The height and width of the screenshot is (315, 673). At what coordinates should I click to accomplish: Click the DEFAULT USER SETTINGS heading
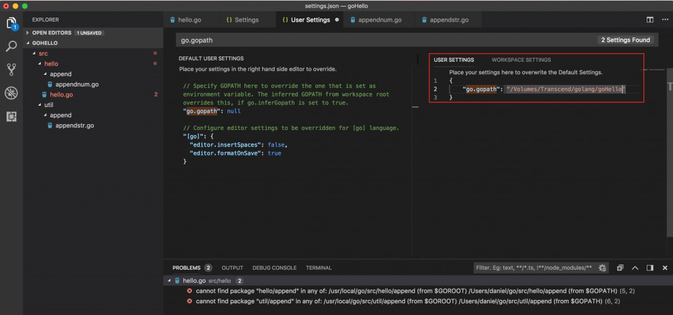point(211,58)
